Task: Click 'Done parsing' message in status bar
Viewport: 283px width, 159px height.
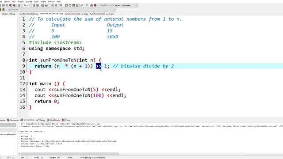Action: (92, 157)
